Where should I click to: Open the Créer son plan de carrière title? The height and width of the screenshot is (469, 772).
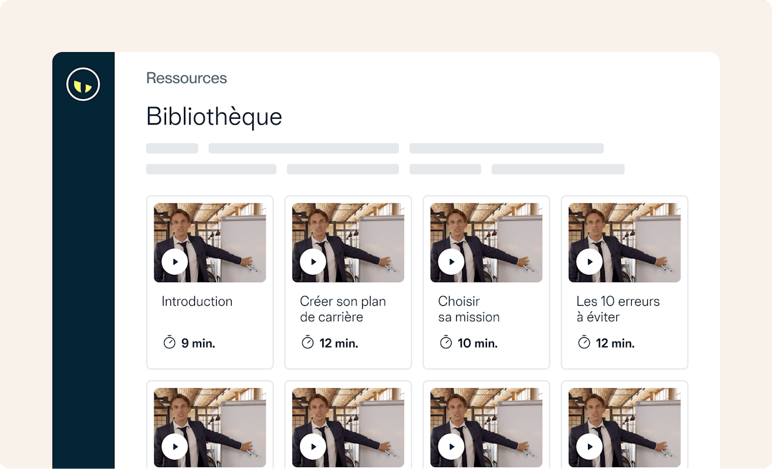[343, 309]
